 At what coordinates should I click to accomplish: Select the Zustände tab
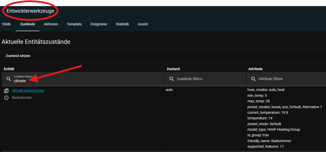coord(27,24)
